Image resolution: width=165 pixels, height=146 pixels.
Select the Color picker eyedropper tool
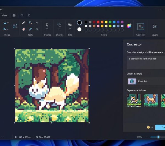(30, 29)
